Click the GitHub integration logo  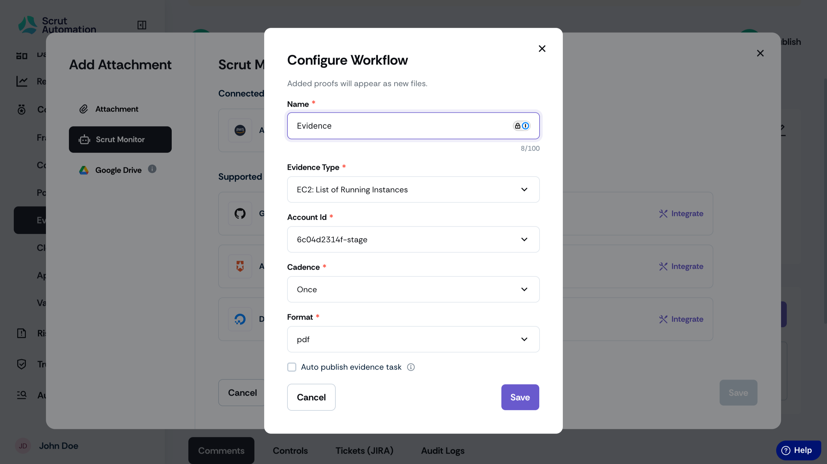pyautogui.click(x=240, y=214)
